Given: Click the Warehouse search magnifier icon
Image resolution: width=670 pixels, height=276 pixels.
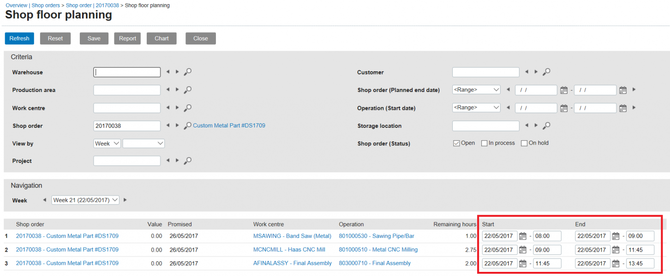Looking at the screenshot, I should (188, 72).
